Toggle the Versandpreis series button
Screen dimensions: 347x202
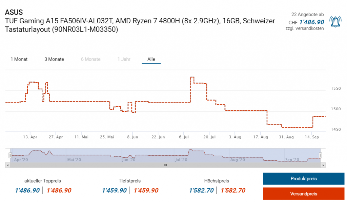pos(303,194)
